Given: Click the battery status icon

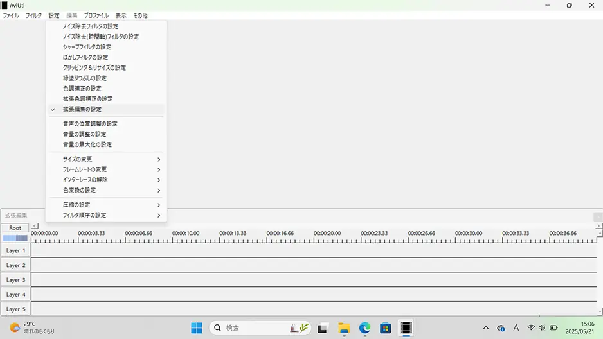Looking at the screenshot, I should tap(553, 327).
